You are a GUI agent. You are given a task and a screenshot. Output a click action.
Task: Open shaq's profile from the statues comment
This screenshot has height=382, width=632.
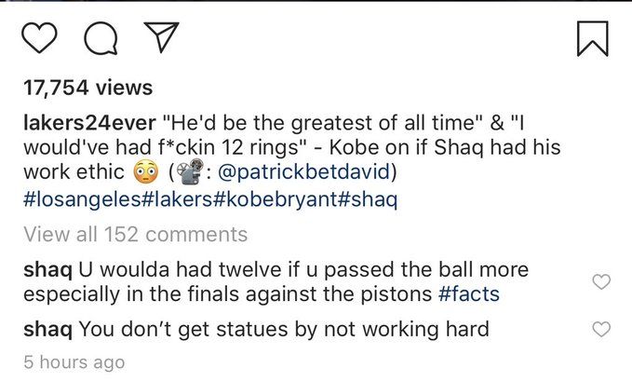point(47,329)
